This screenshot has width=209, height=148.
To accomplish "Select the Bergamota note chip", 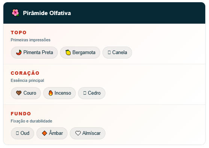I will click(80, 53).
